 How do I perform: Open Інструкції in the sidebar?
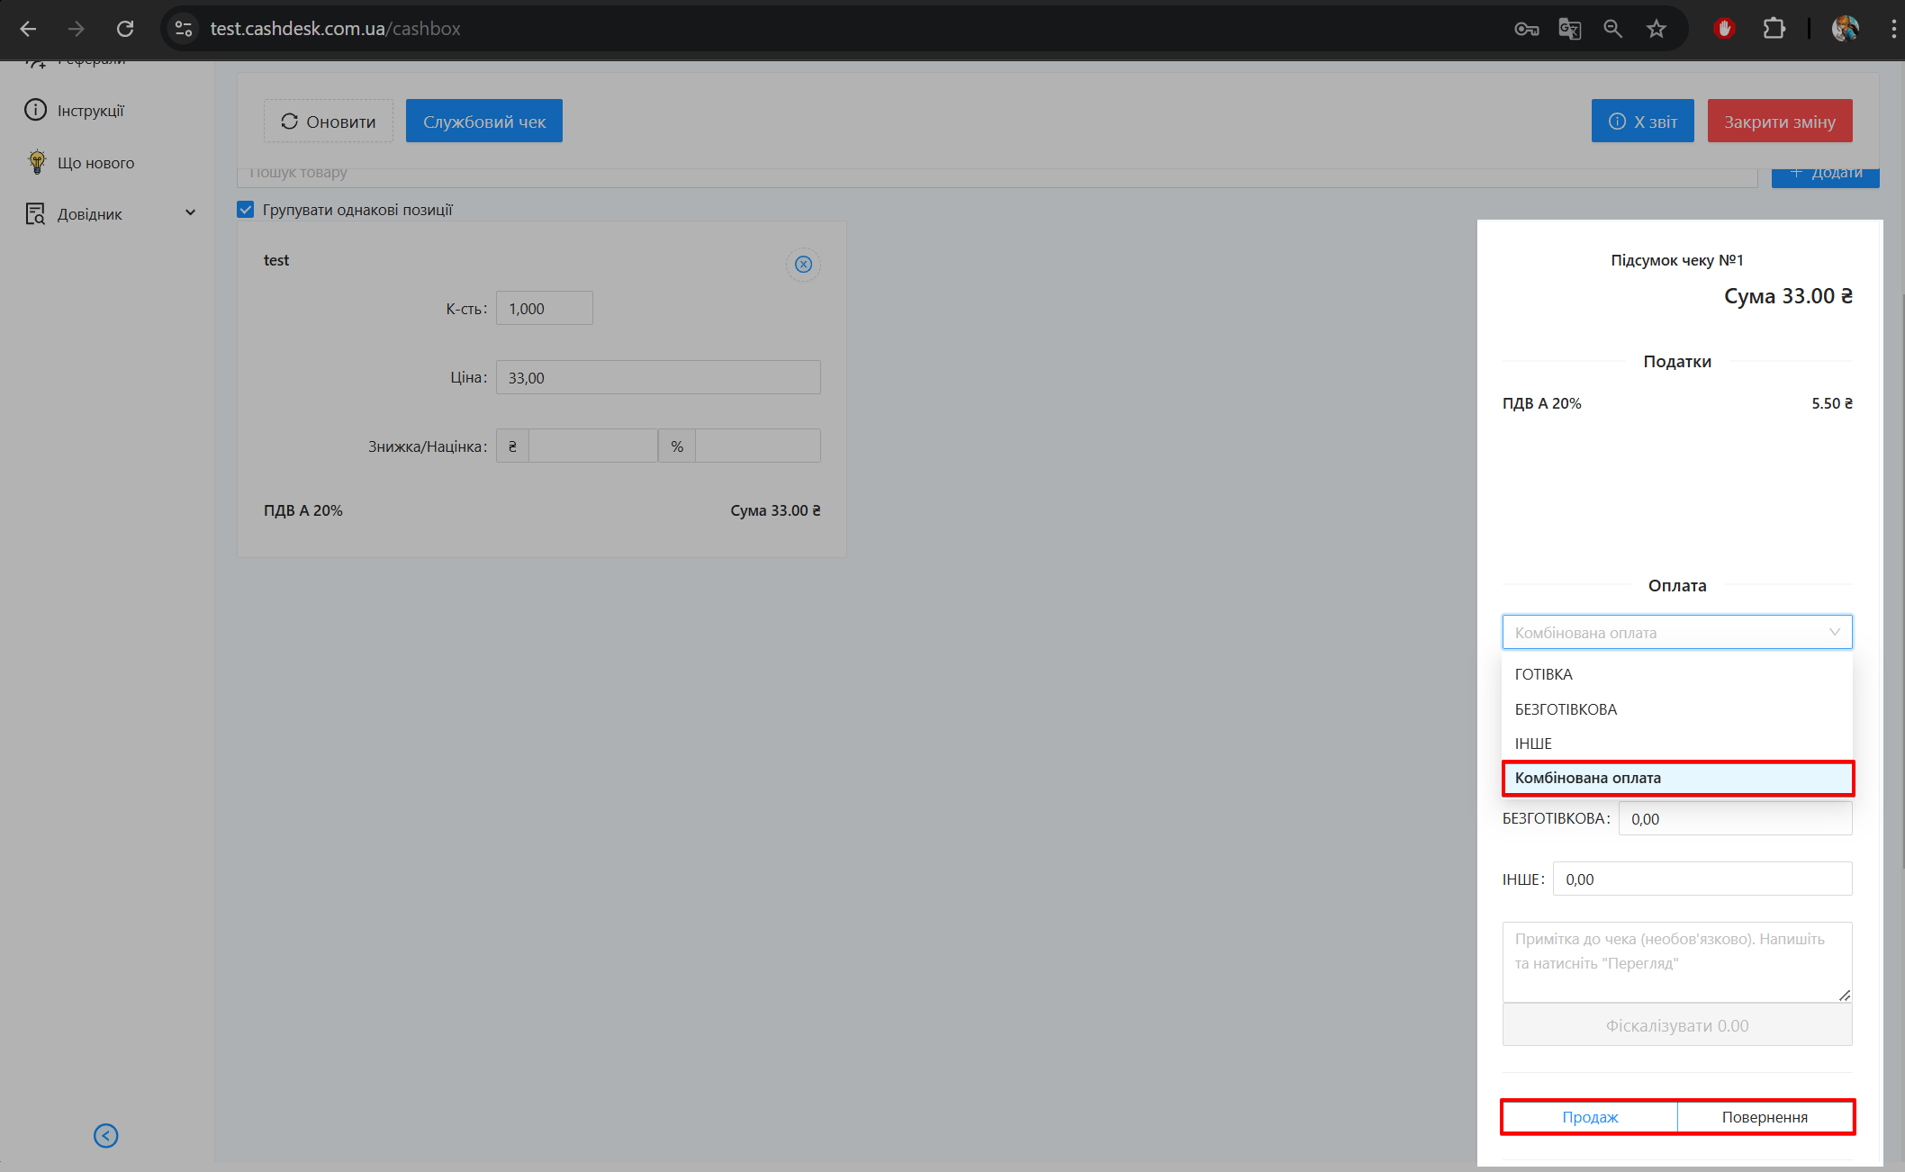coord(90,111)
